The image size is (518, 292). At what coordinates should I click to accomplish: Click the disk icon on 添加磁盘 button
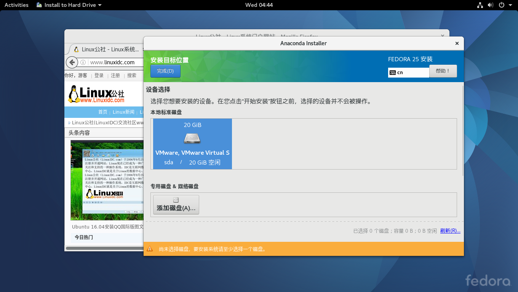pyautogui.click(x=176, y=200)
